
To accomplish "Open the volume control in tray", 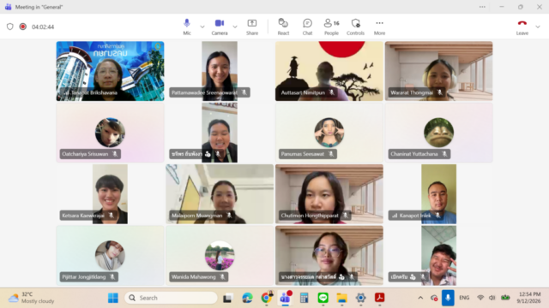I will (x=492, y=298).
